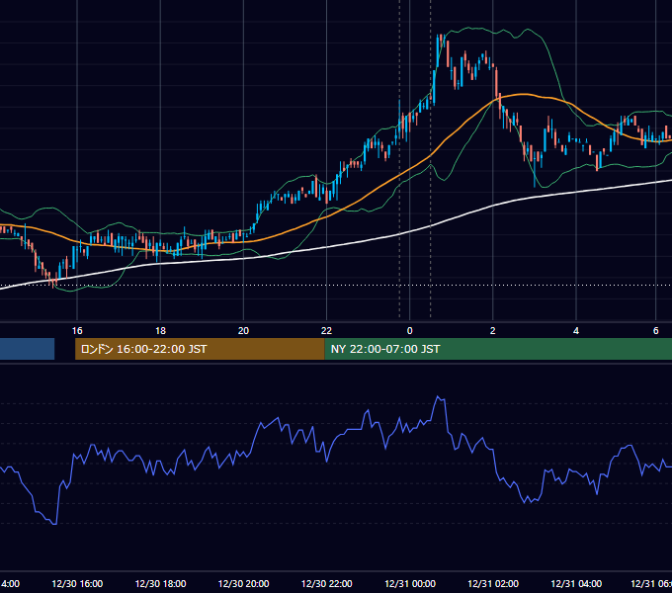Image resolution: width=672 pixels, height=593 pixels.
Task: Click the '0' midnight label on chart axis
Action: click(410, 331)
